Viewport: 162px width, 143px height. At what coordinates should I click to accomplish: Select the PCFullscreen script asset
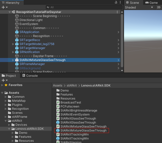[x=70, y=106]
